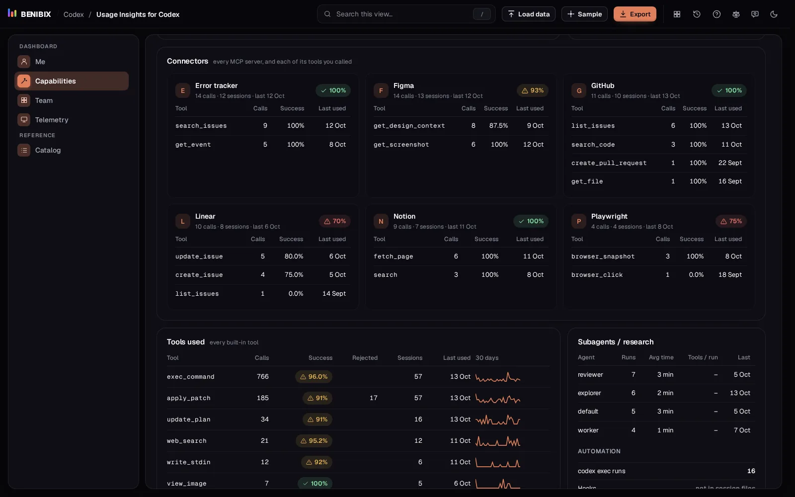Viewport: 795px width, 497px height.
Task: Go to the Team sidebar item
Action: coord(72,100)
